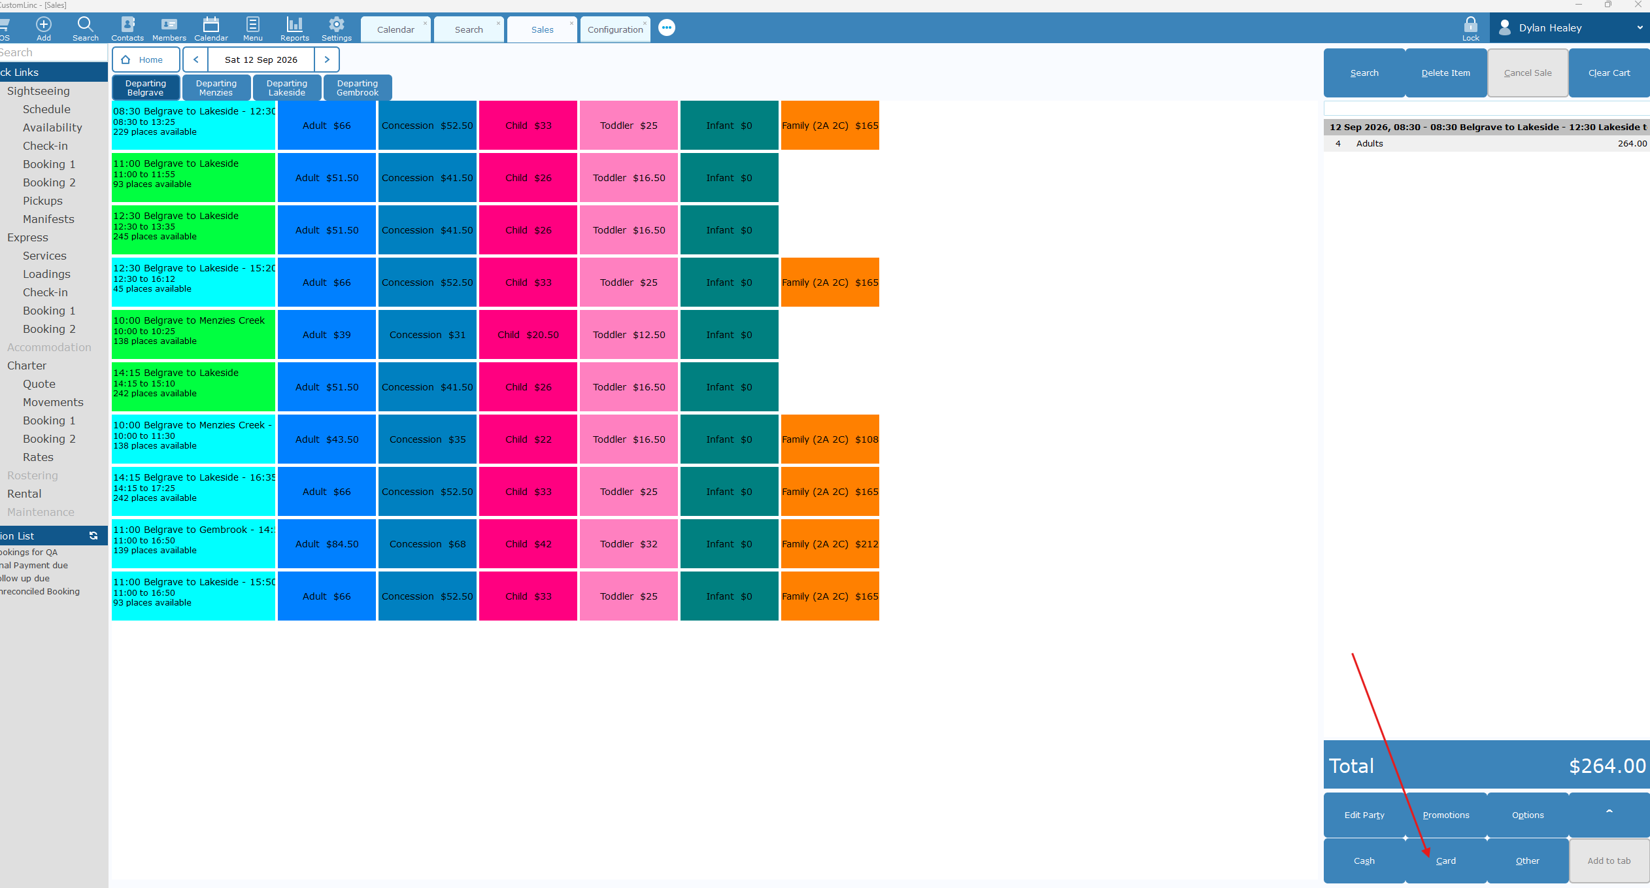Pay by Card button
This screenshot has height=888, width=1650.
click(1445, 861)
